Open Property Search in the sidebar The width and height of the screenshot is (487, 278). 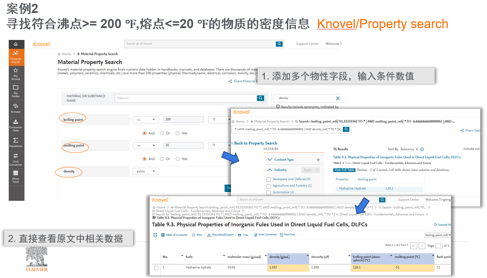(16, 57)
